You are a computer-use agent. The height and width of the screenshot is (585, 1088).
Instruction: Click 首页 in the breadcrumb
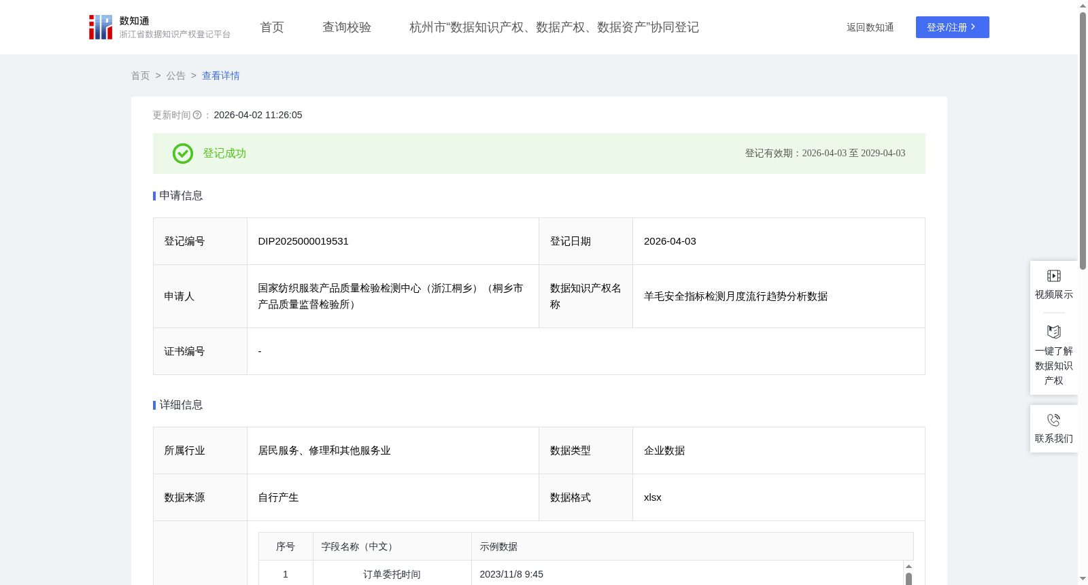[x=141, y=75]
